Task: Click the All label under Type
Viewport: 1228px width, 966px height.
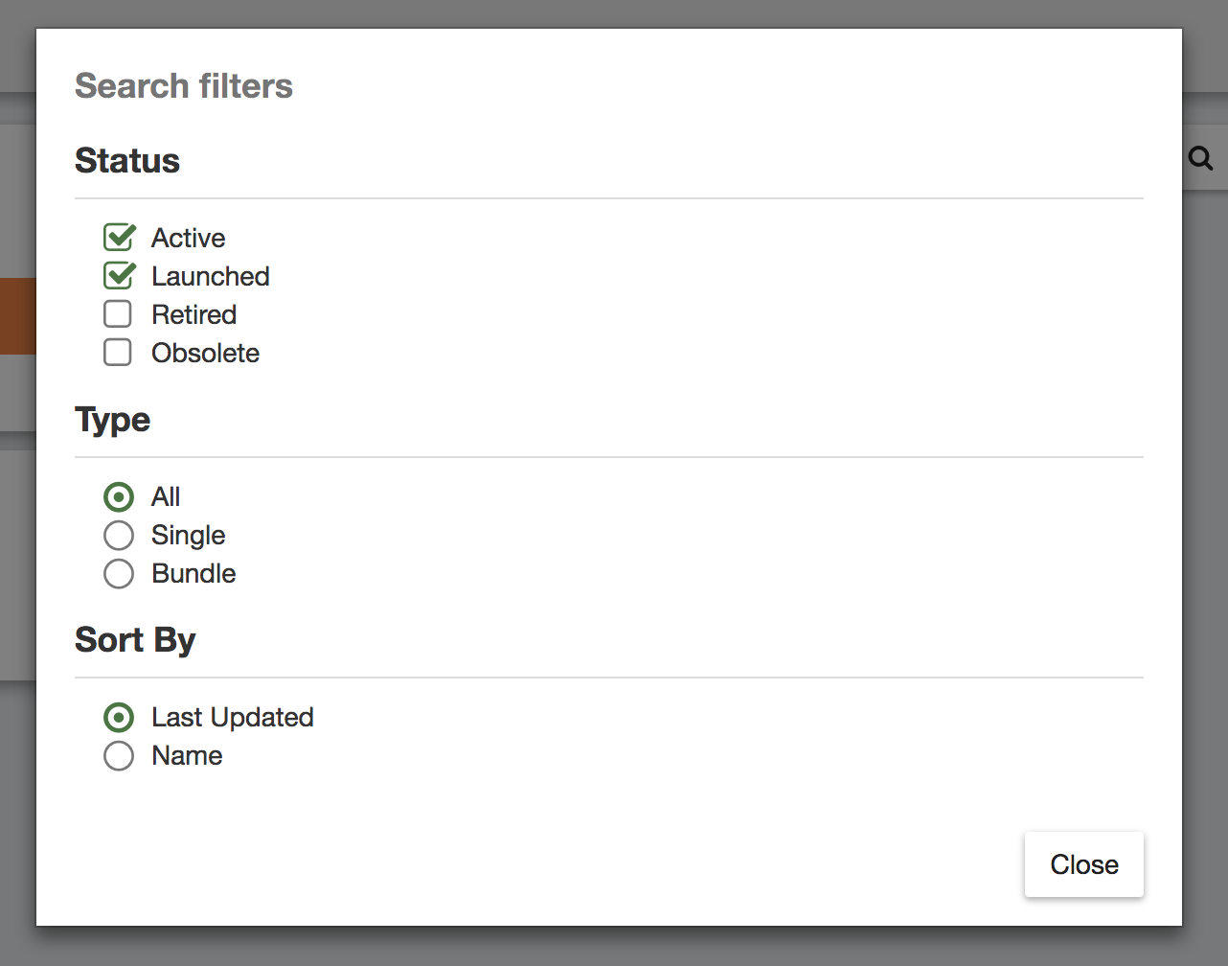Action: (x=166, y=496)
